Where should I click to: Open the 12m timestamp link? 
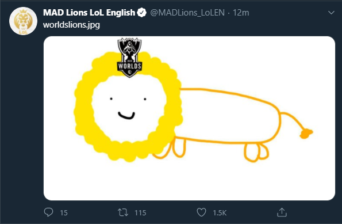241,13
